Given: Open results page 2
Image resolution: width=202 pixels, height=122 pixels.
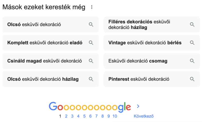Looking at the screenshot, I should [66, 116].
